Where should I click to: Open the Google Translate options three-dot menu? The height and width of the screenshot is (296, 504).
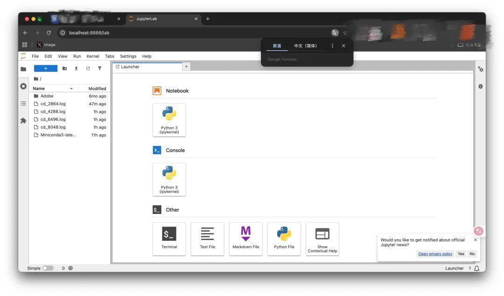(x=332, y=46)
